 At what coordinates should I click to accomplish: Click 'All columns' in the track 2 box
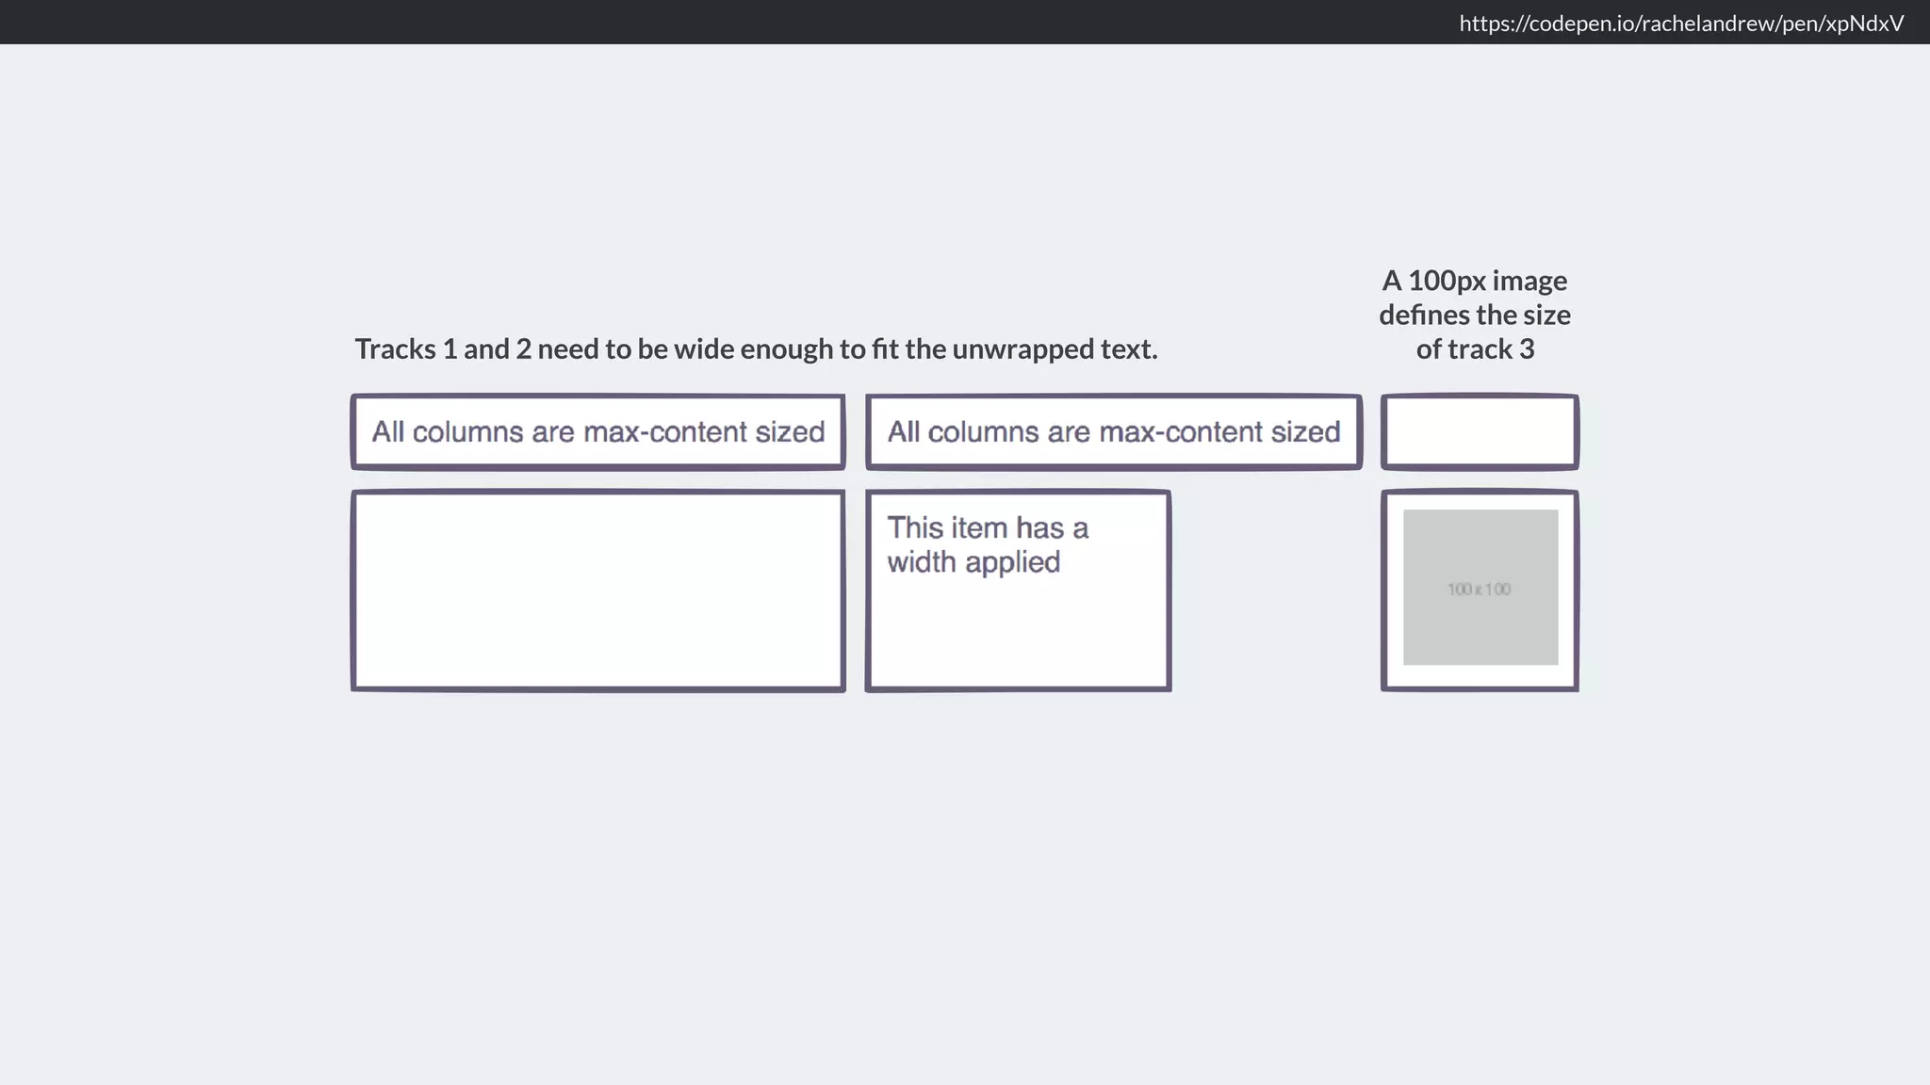pos(962,432)
